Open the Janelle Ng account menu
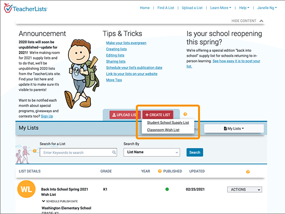 (x=267, y=8)
